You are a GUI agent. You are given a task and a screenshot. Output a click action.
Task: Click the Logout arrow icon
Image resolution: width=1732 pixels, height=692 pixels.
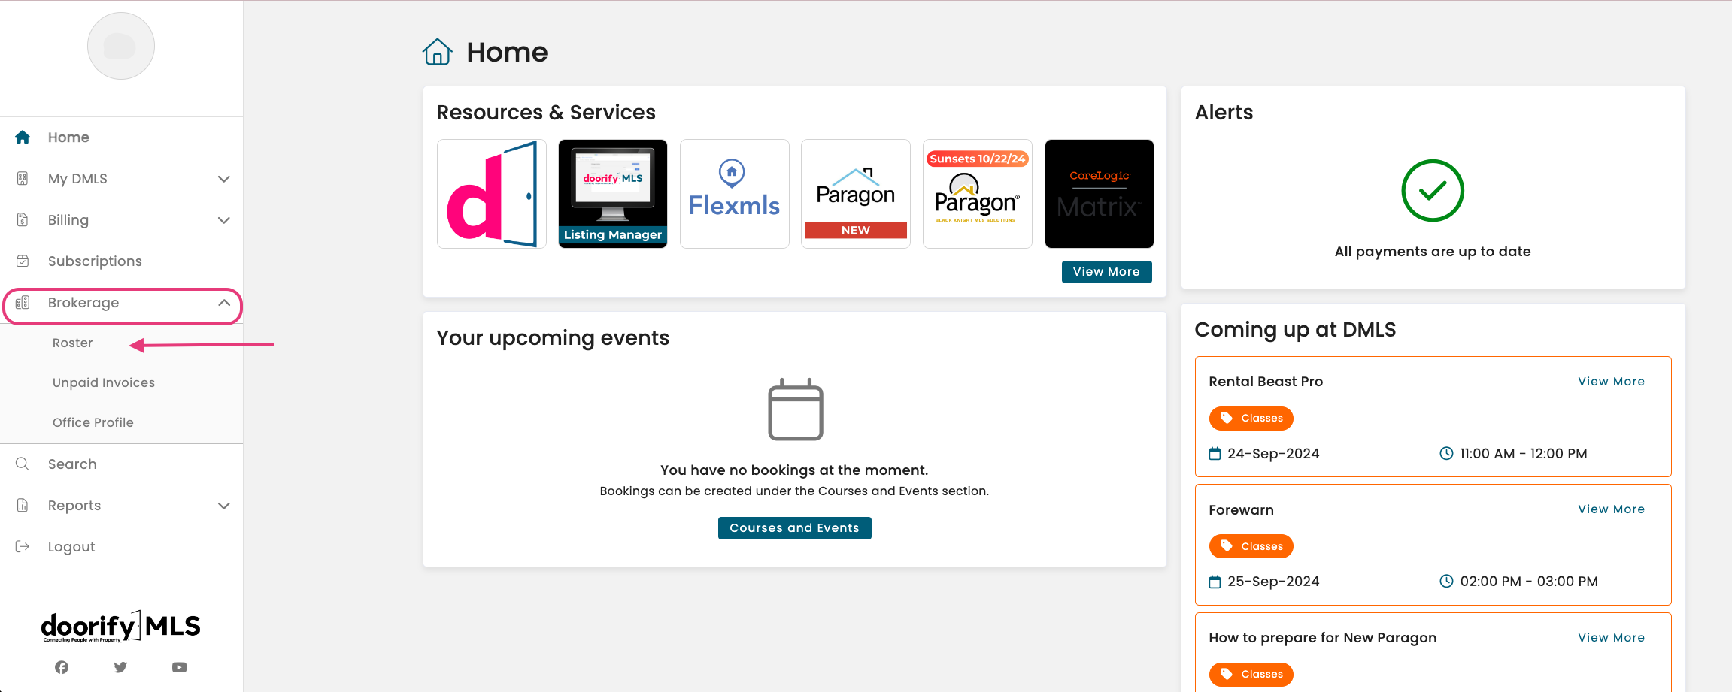[23, 546]
